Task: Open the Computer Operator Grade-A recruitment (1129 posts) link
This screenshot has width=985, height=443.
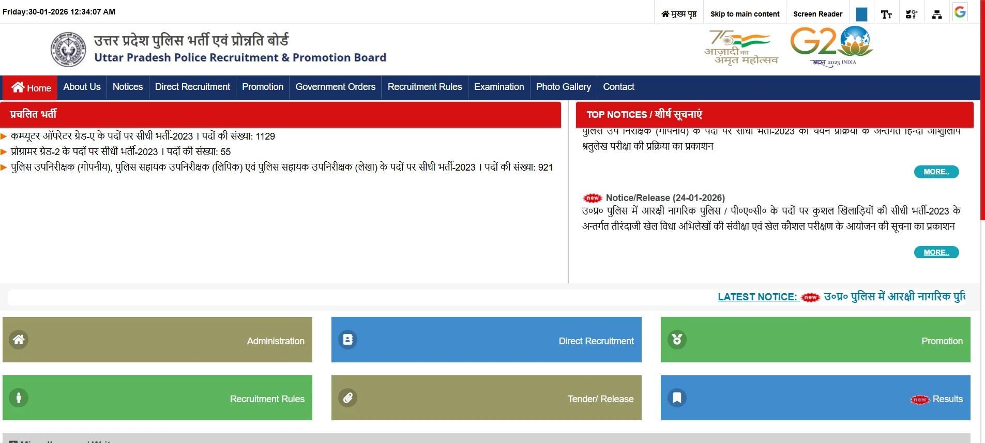Action: point(143,136)
